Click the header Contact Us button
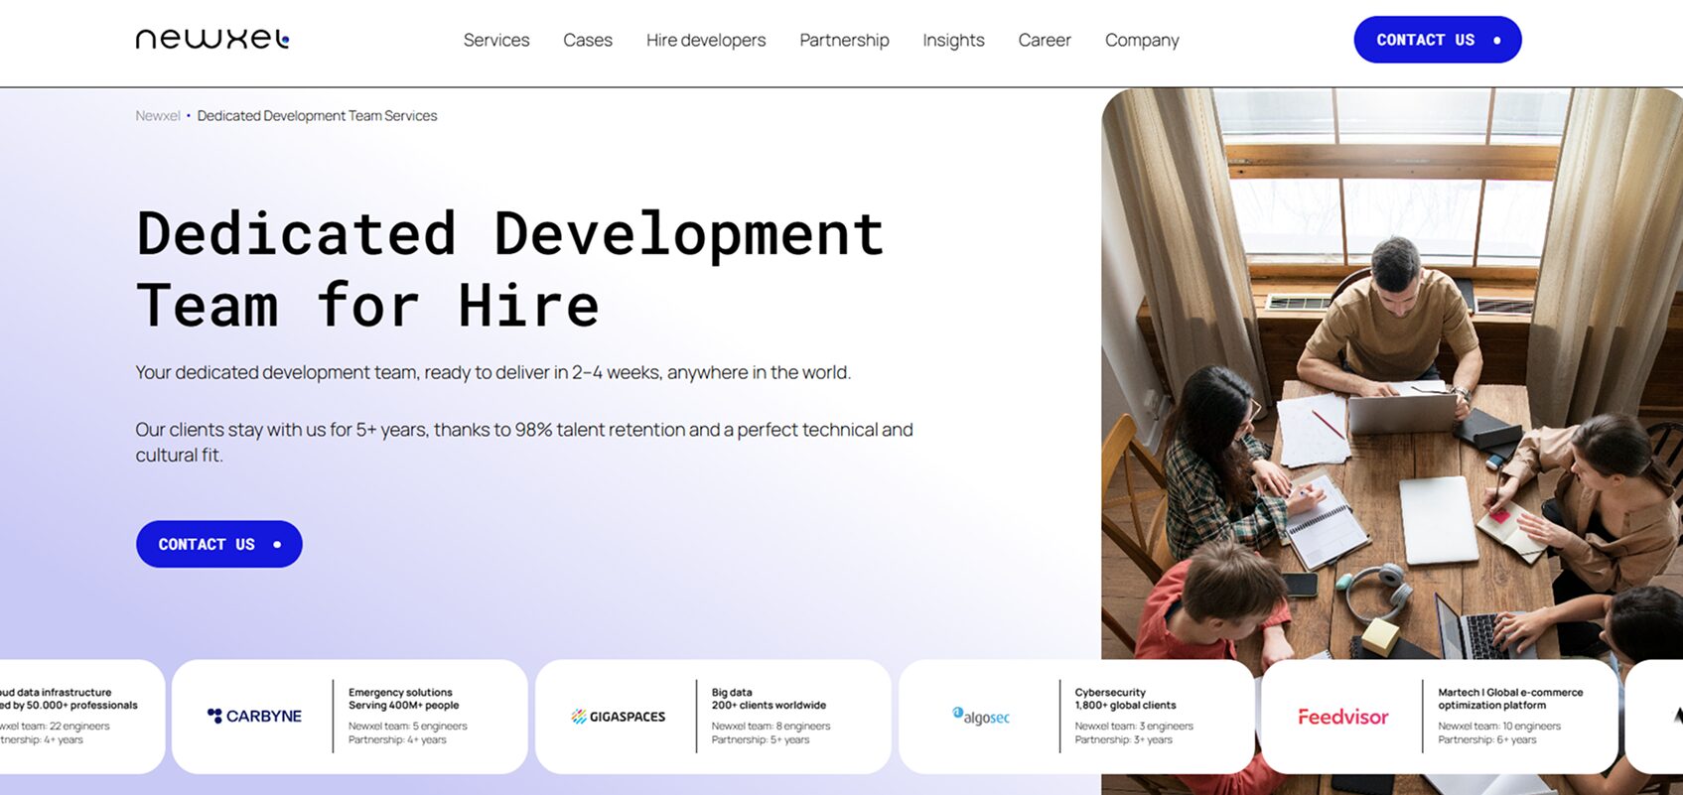This screenshot has width=1683, height=795. tap(1438, 40)
